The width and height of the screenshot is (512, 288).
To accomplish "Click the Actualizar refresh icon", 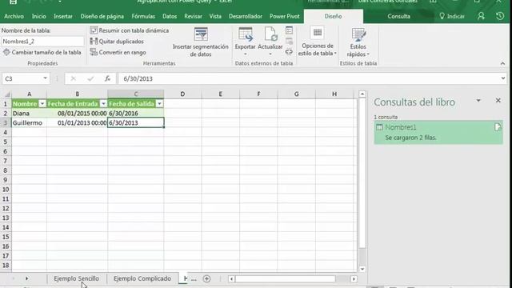I will (270, 34).
